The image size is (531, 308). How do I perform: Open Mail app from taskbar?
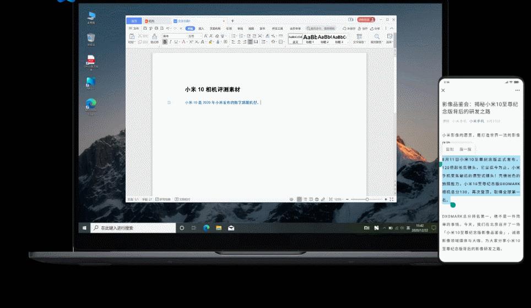click(x=231, y=228)
